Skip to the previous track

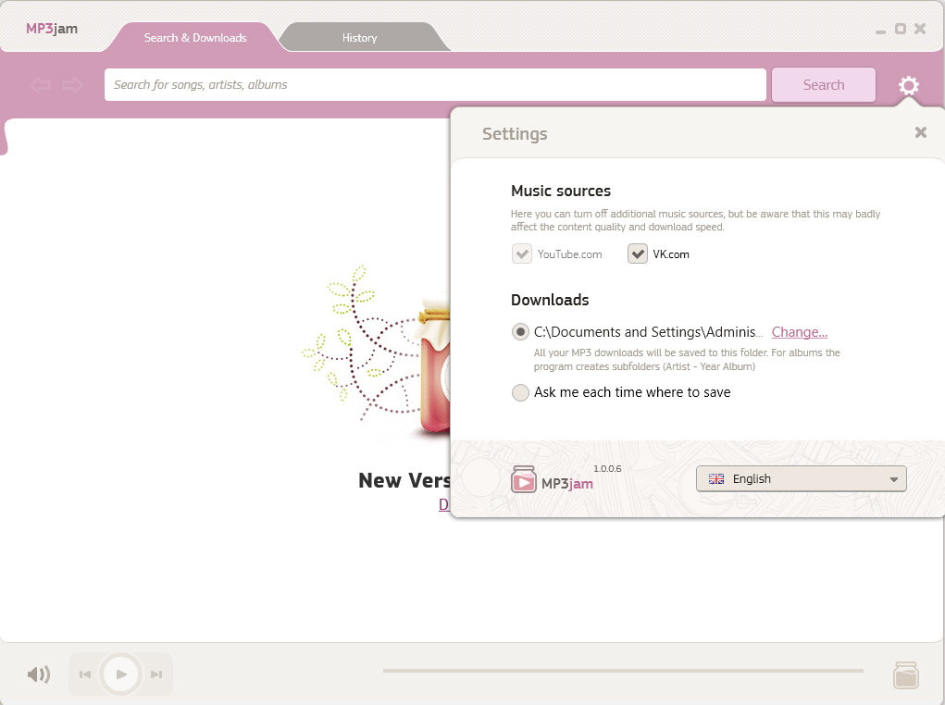[85, 674]
